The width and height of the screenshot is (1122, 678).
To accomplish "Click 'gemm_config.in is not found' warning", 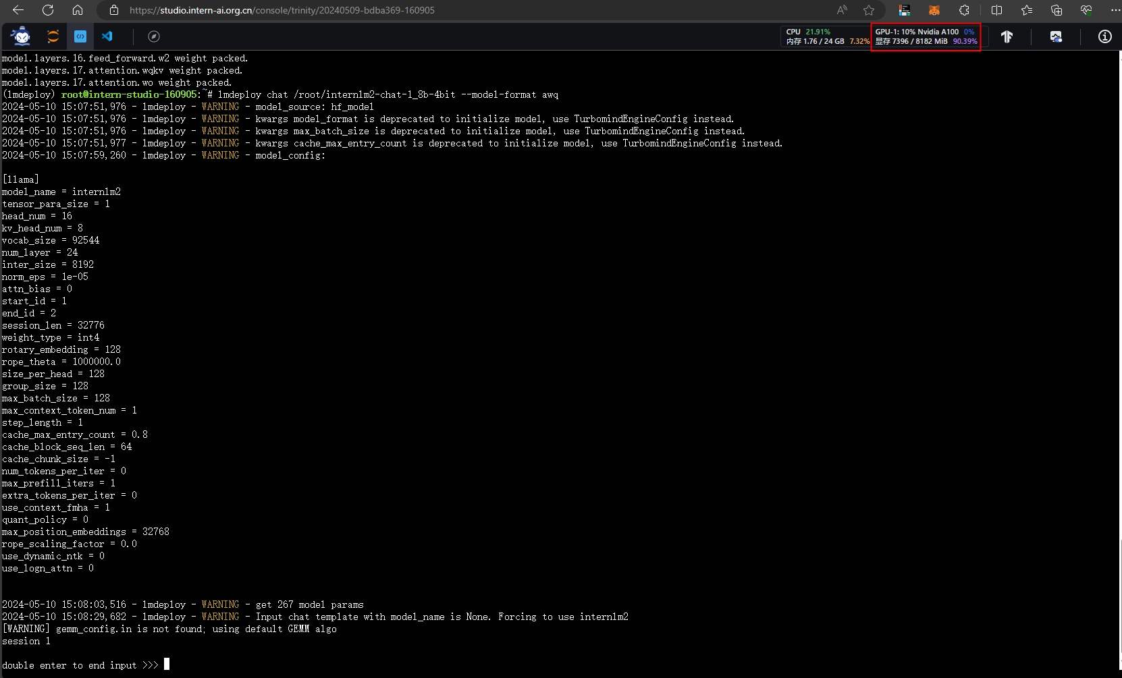I will pos(169,629).
